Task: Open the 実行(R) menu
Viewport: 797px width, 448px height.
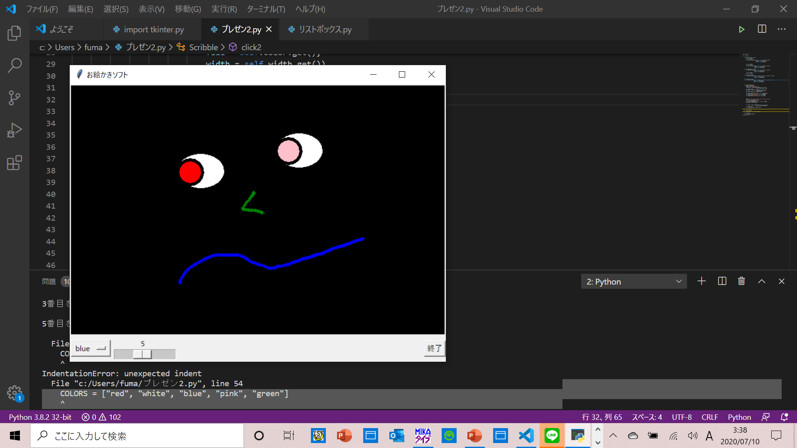Action: coord(224,9)
